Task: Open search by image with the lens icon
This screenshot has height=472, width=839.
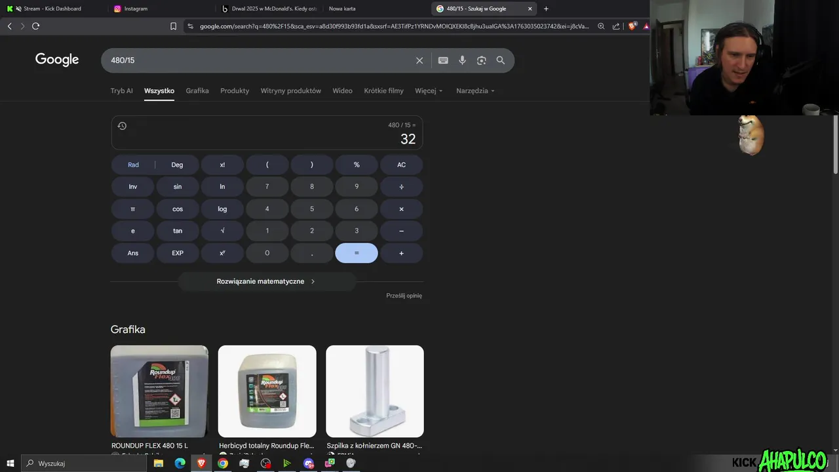Action: tap(481, 60)
